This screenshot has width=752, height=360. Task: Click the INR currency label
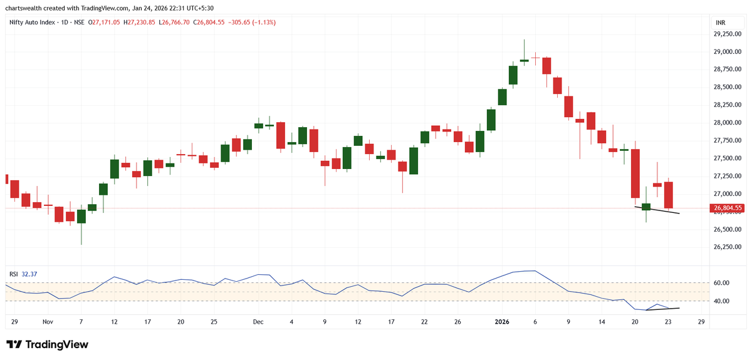[721, 23]
